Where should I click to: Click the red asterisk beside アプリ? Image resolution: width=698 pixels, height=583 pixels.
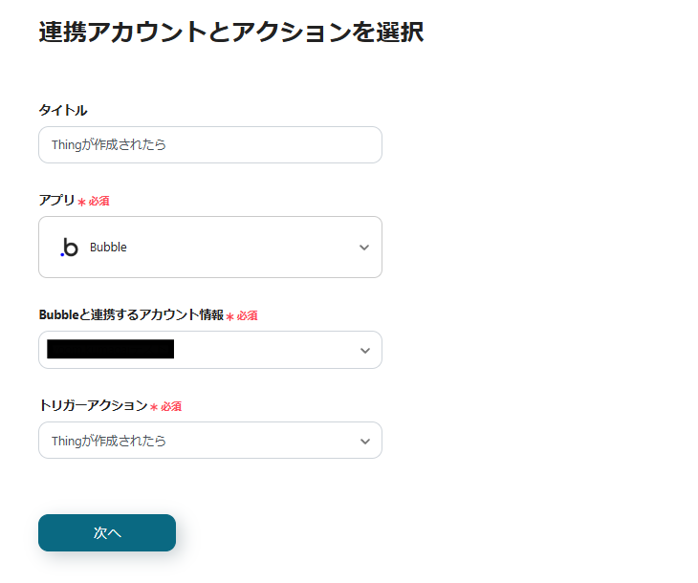point(82,202)
